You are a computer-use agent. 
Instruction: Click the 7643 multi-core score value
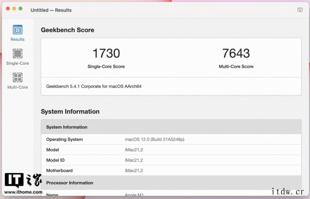[236, 53]
